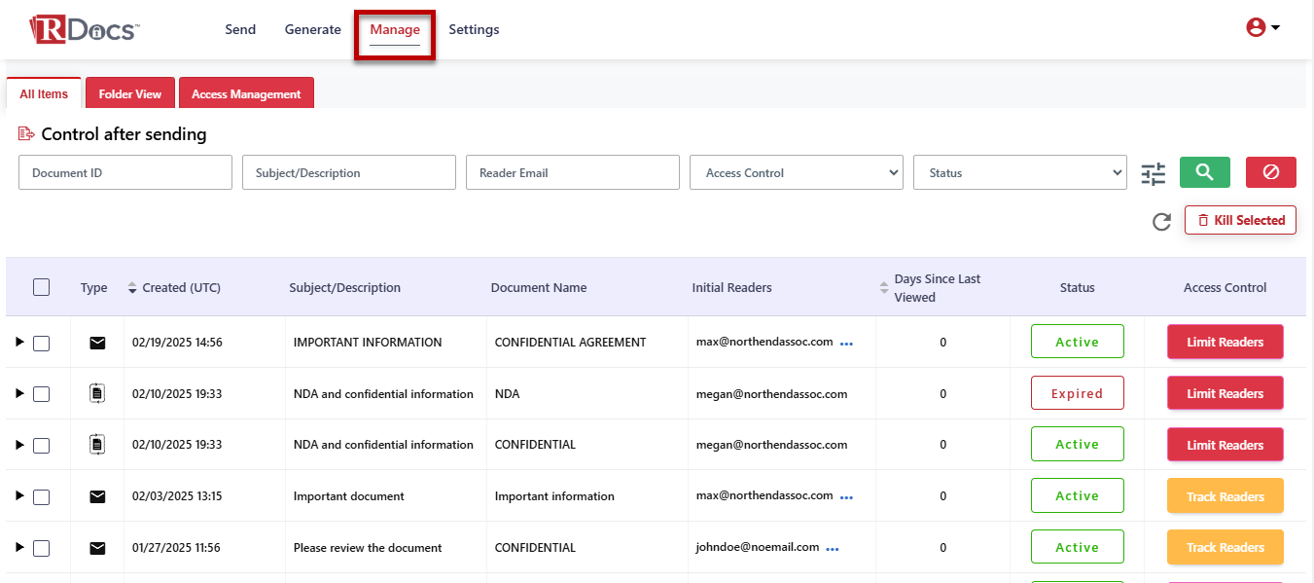Click max@northendassoc.com in CONFIDENTIAL AGREEMENT row
The height and width of the screenshot is (583, 1314).
[764, 342]
